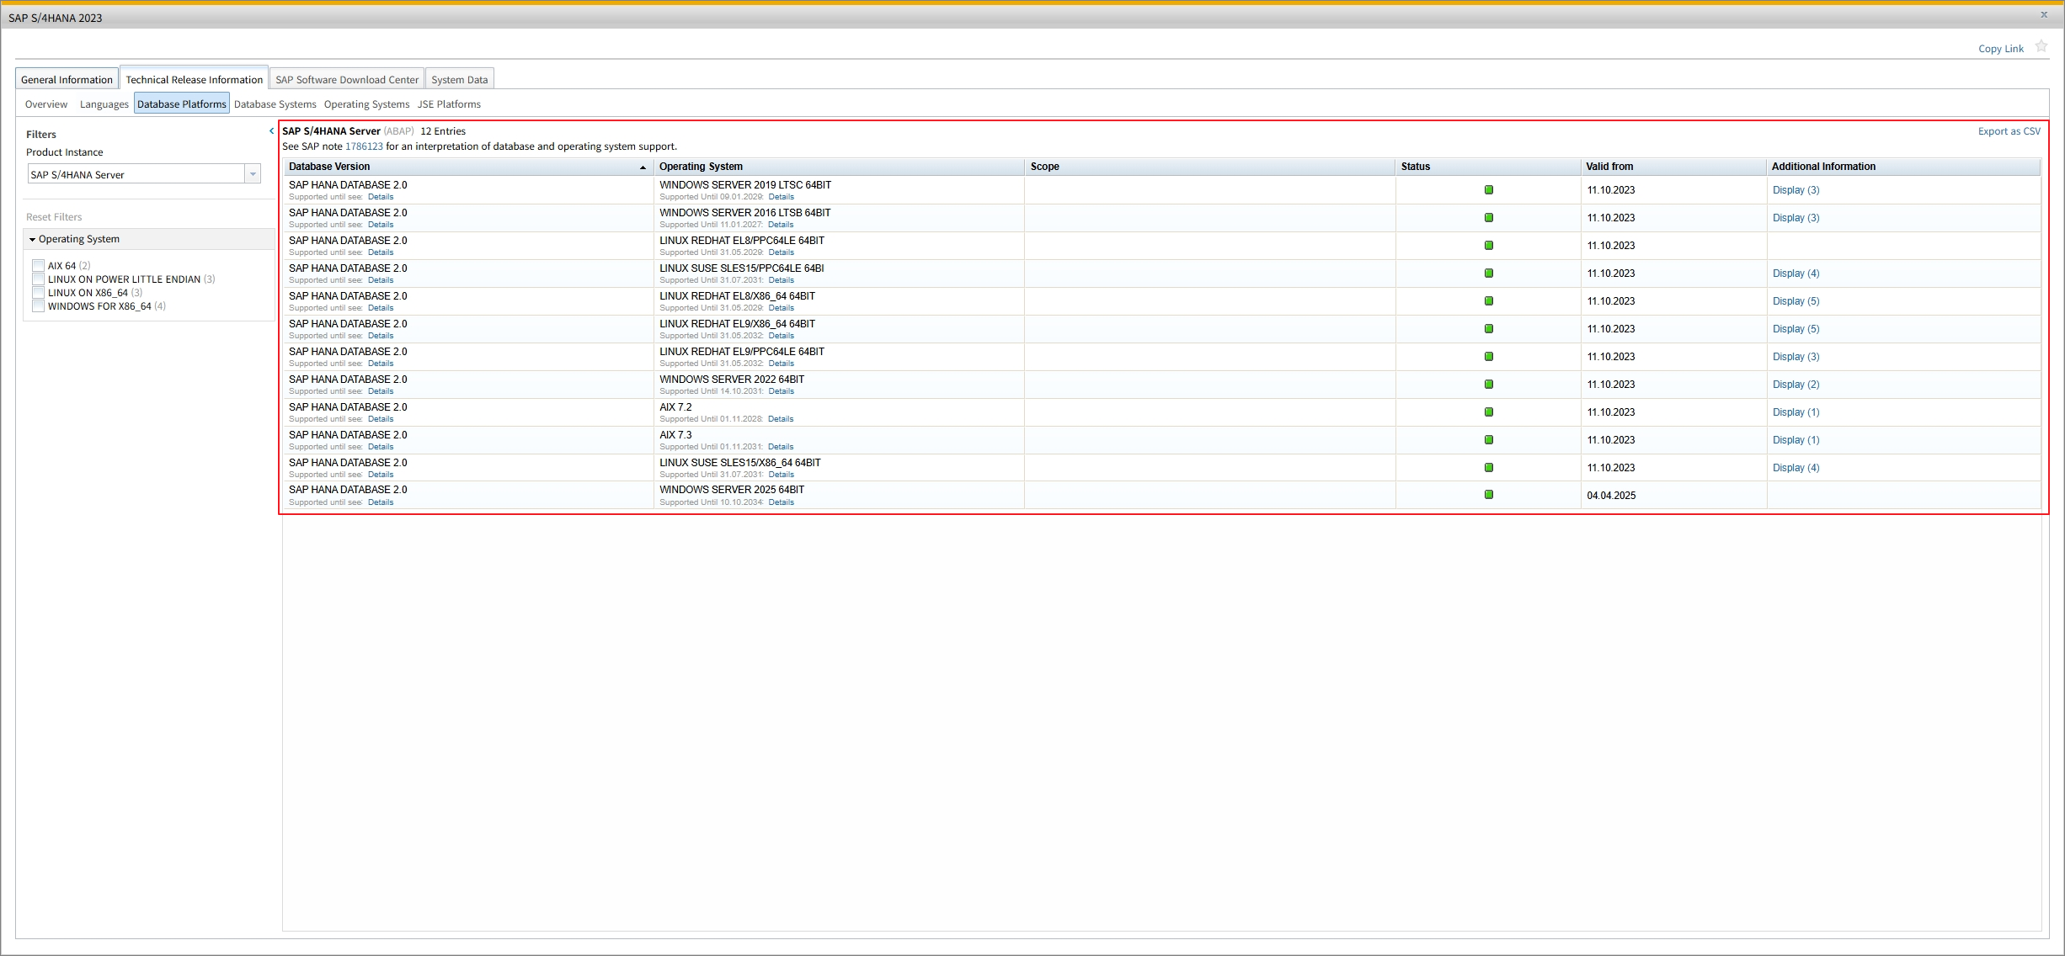Select LINUX REDHAT EL8/PPC64LE 64BIT cell
The width and height of the screenshot is (2065, 956).
839,246
